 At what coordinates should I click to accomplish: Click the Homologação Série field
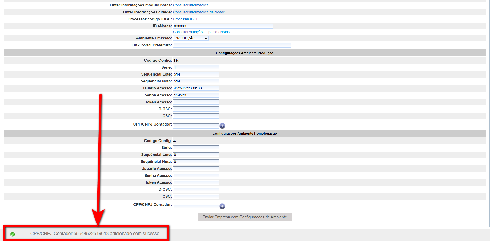click(x=196, y=148)
